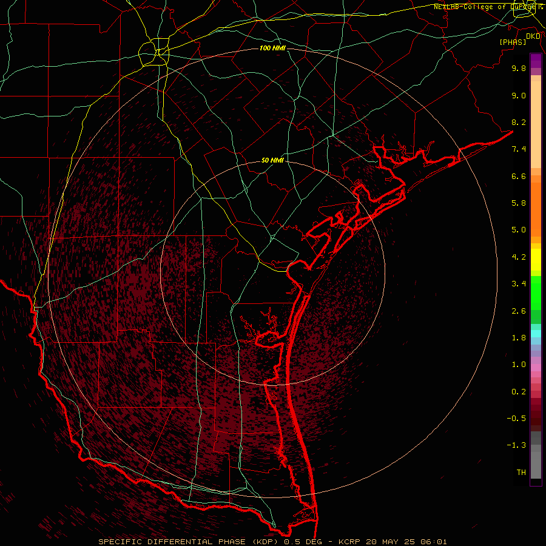Click the -1.3 legend scale value
546x546 pixels.
[516, 445]
